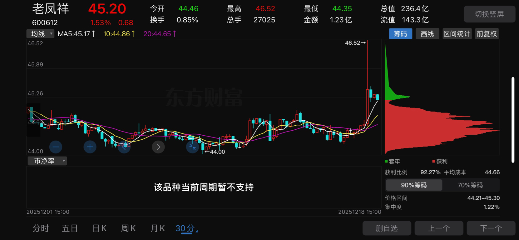Move chart right with chevron arrow icon
The height and width of the screenshot is (240, 519).
click(158, 147)
